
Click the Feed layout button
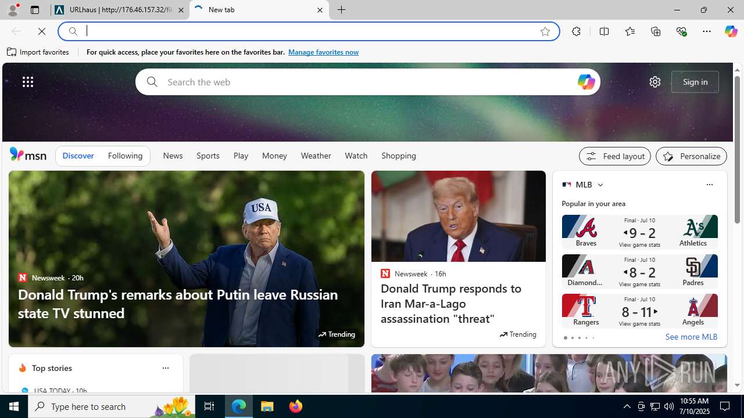point(614,156)
